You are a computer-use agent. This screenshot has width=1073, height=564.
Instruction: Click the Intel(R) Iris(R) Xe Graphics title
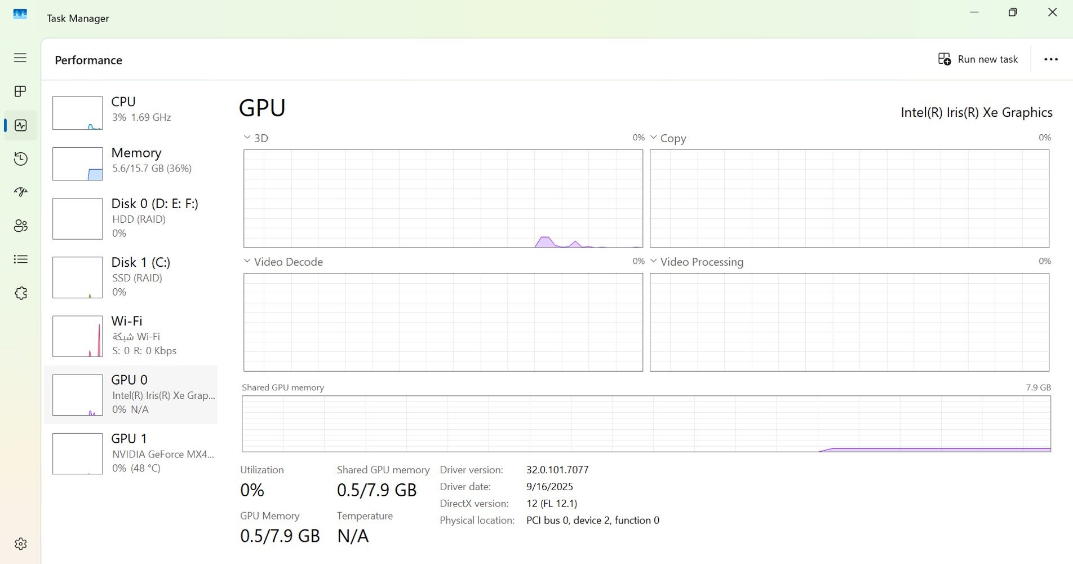977,112
